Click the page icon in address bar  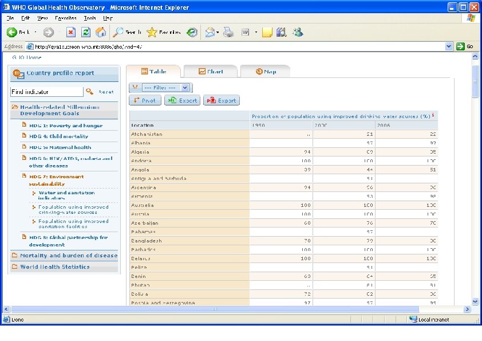tap(30, 46)
